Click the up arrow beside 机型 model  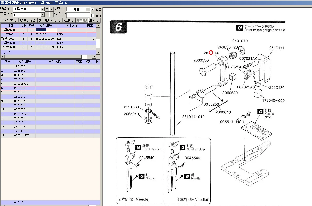(47, 9)
